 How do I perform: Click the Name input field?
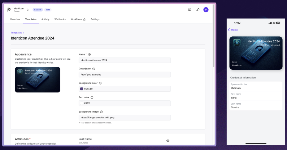[125, 60]
